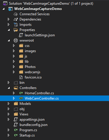Expand the appsettings.json arrow
Viewport: 109px width, 140px height.
[x=8, y=119]
